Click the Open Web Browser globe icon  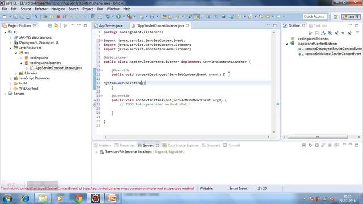[x=223, y=16]
